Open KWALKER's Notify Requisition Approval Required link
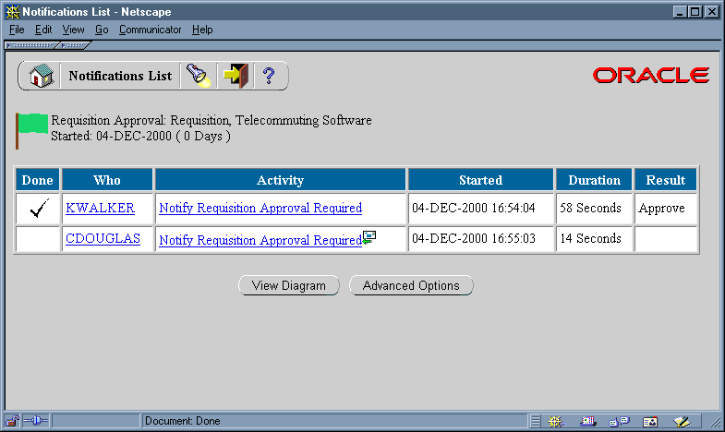This screenshot has width=725, height=432. [260, 209]
